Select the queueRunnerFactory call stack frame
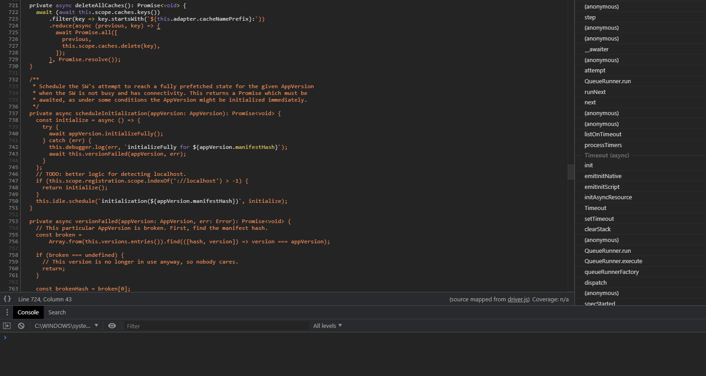The height and width of the screenshot is (376, 706). [640, 272]
